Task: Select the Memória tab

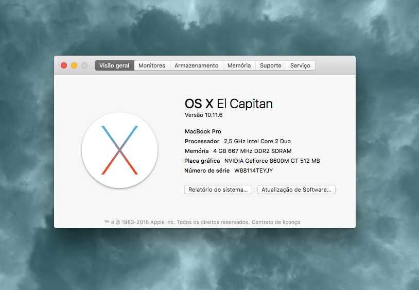Action: click(239, 65)
